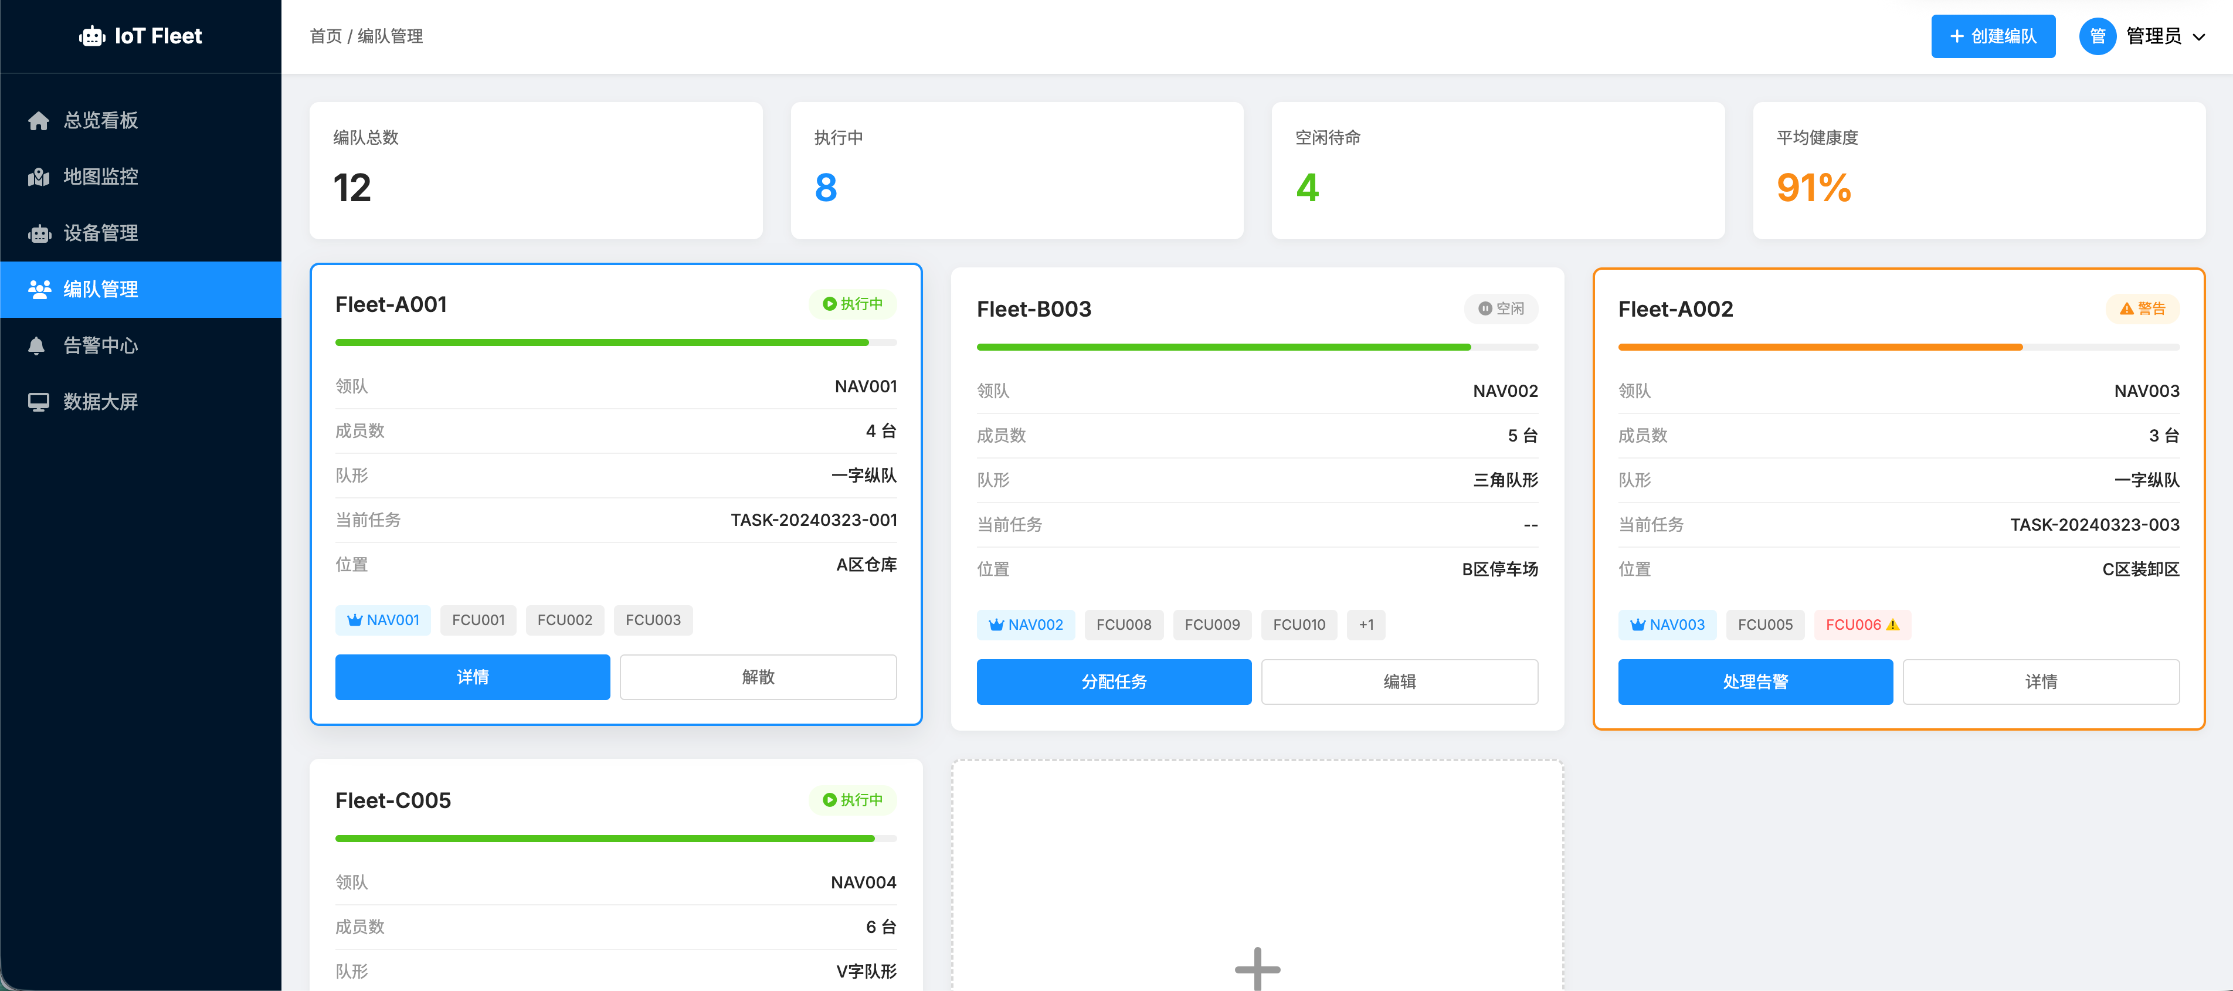
Task: Click the Fleet-A002 card title
Action: (1675, 308)
